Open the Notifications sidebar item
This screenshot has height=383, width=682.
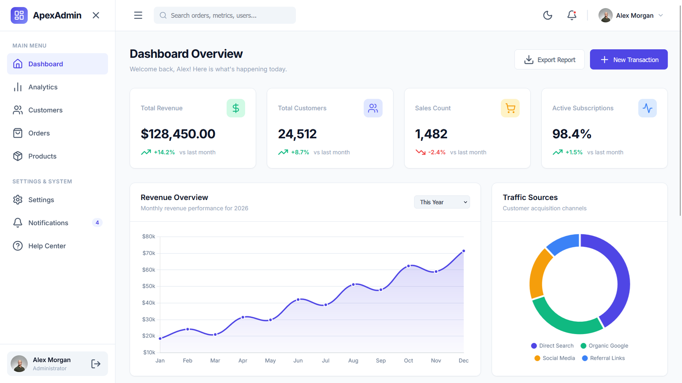coord(58,223)
